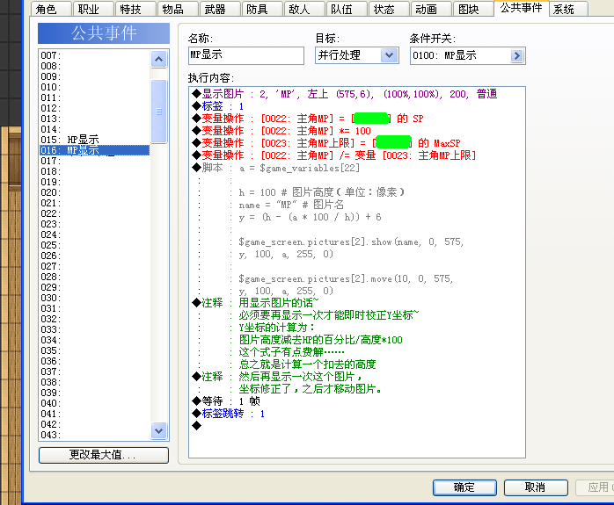Select the 注释 line 然后再显示一次这个图片

click(277, 377)
